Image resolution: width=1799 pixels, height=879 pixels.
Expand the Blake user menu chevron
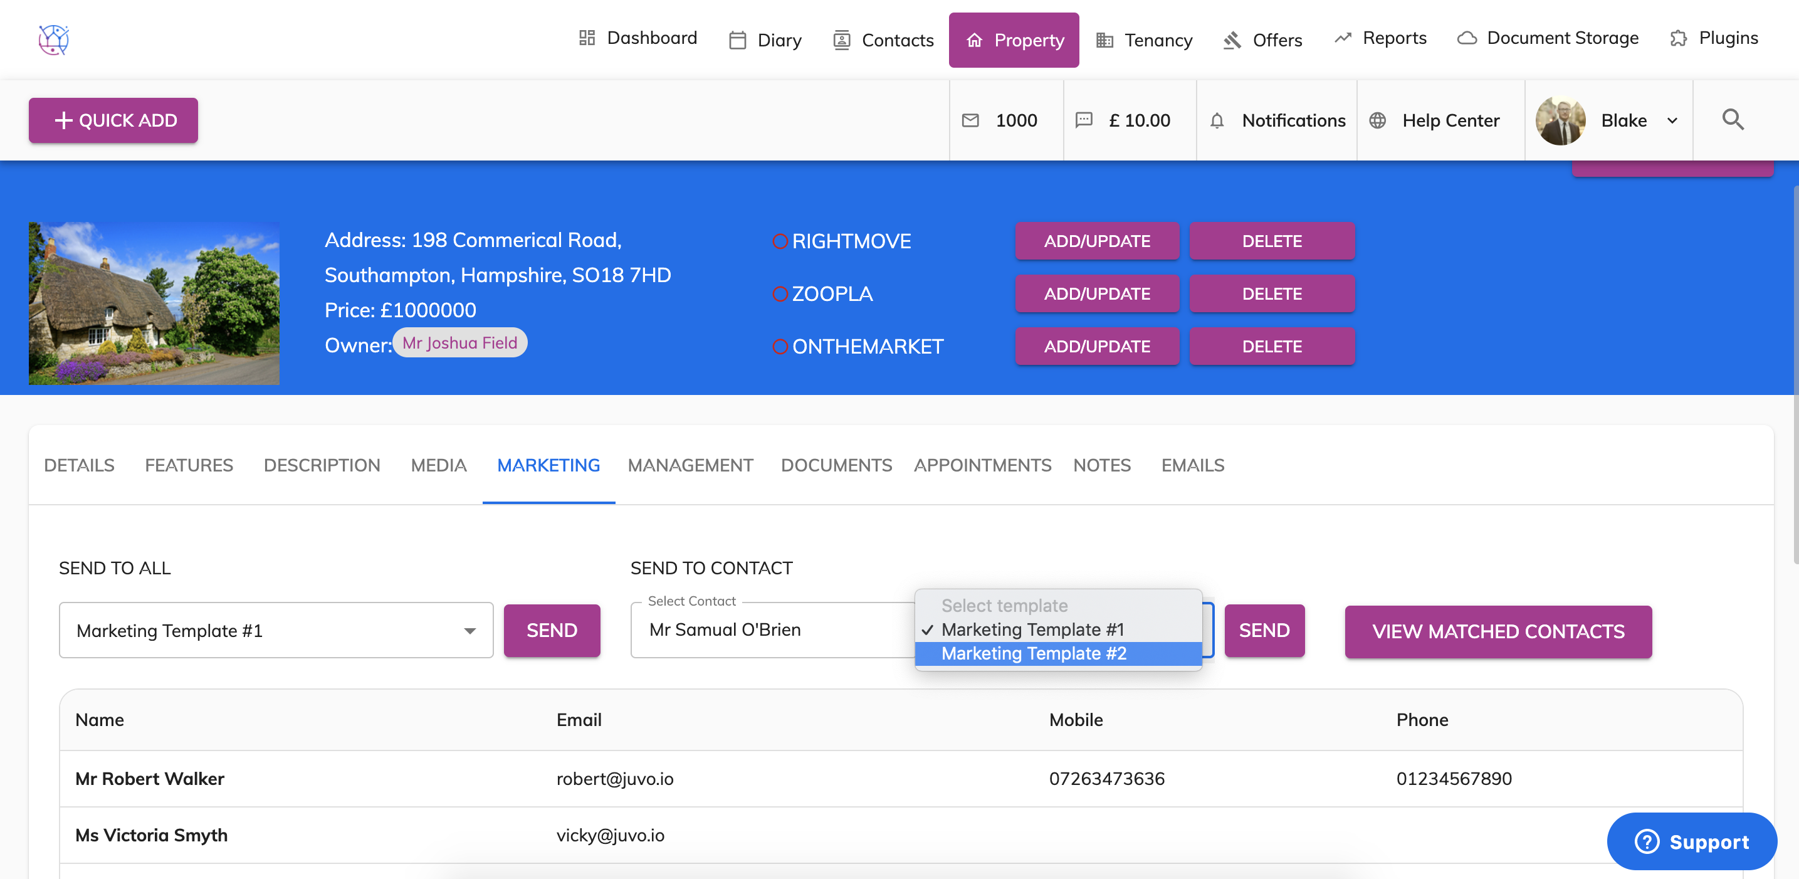1672,120
